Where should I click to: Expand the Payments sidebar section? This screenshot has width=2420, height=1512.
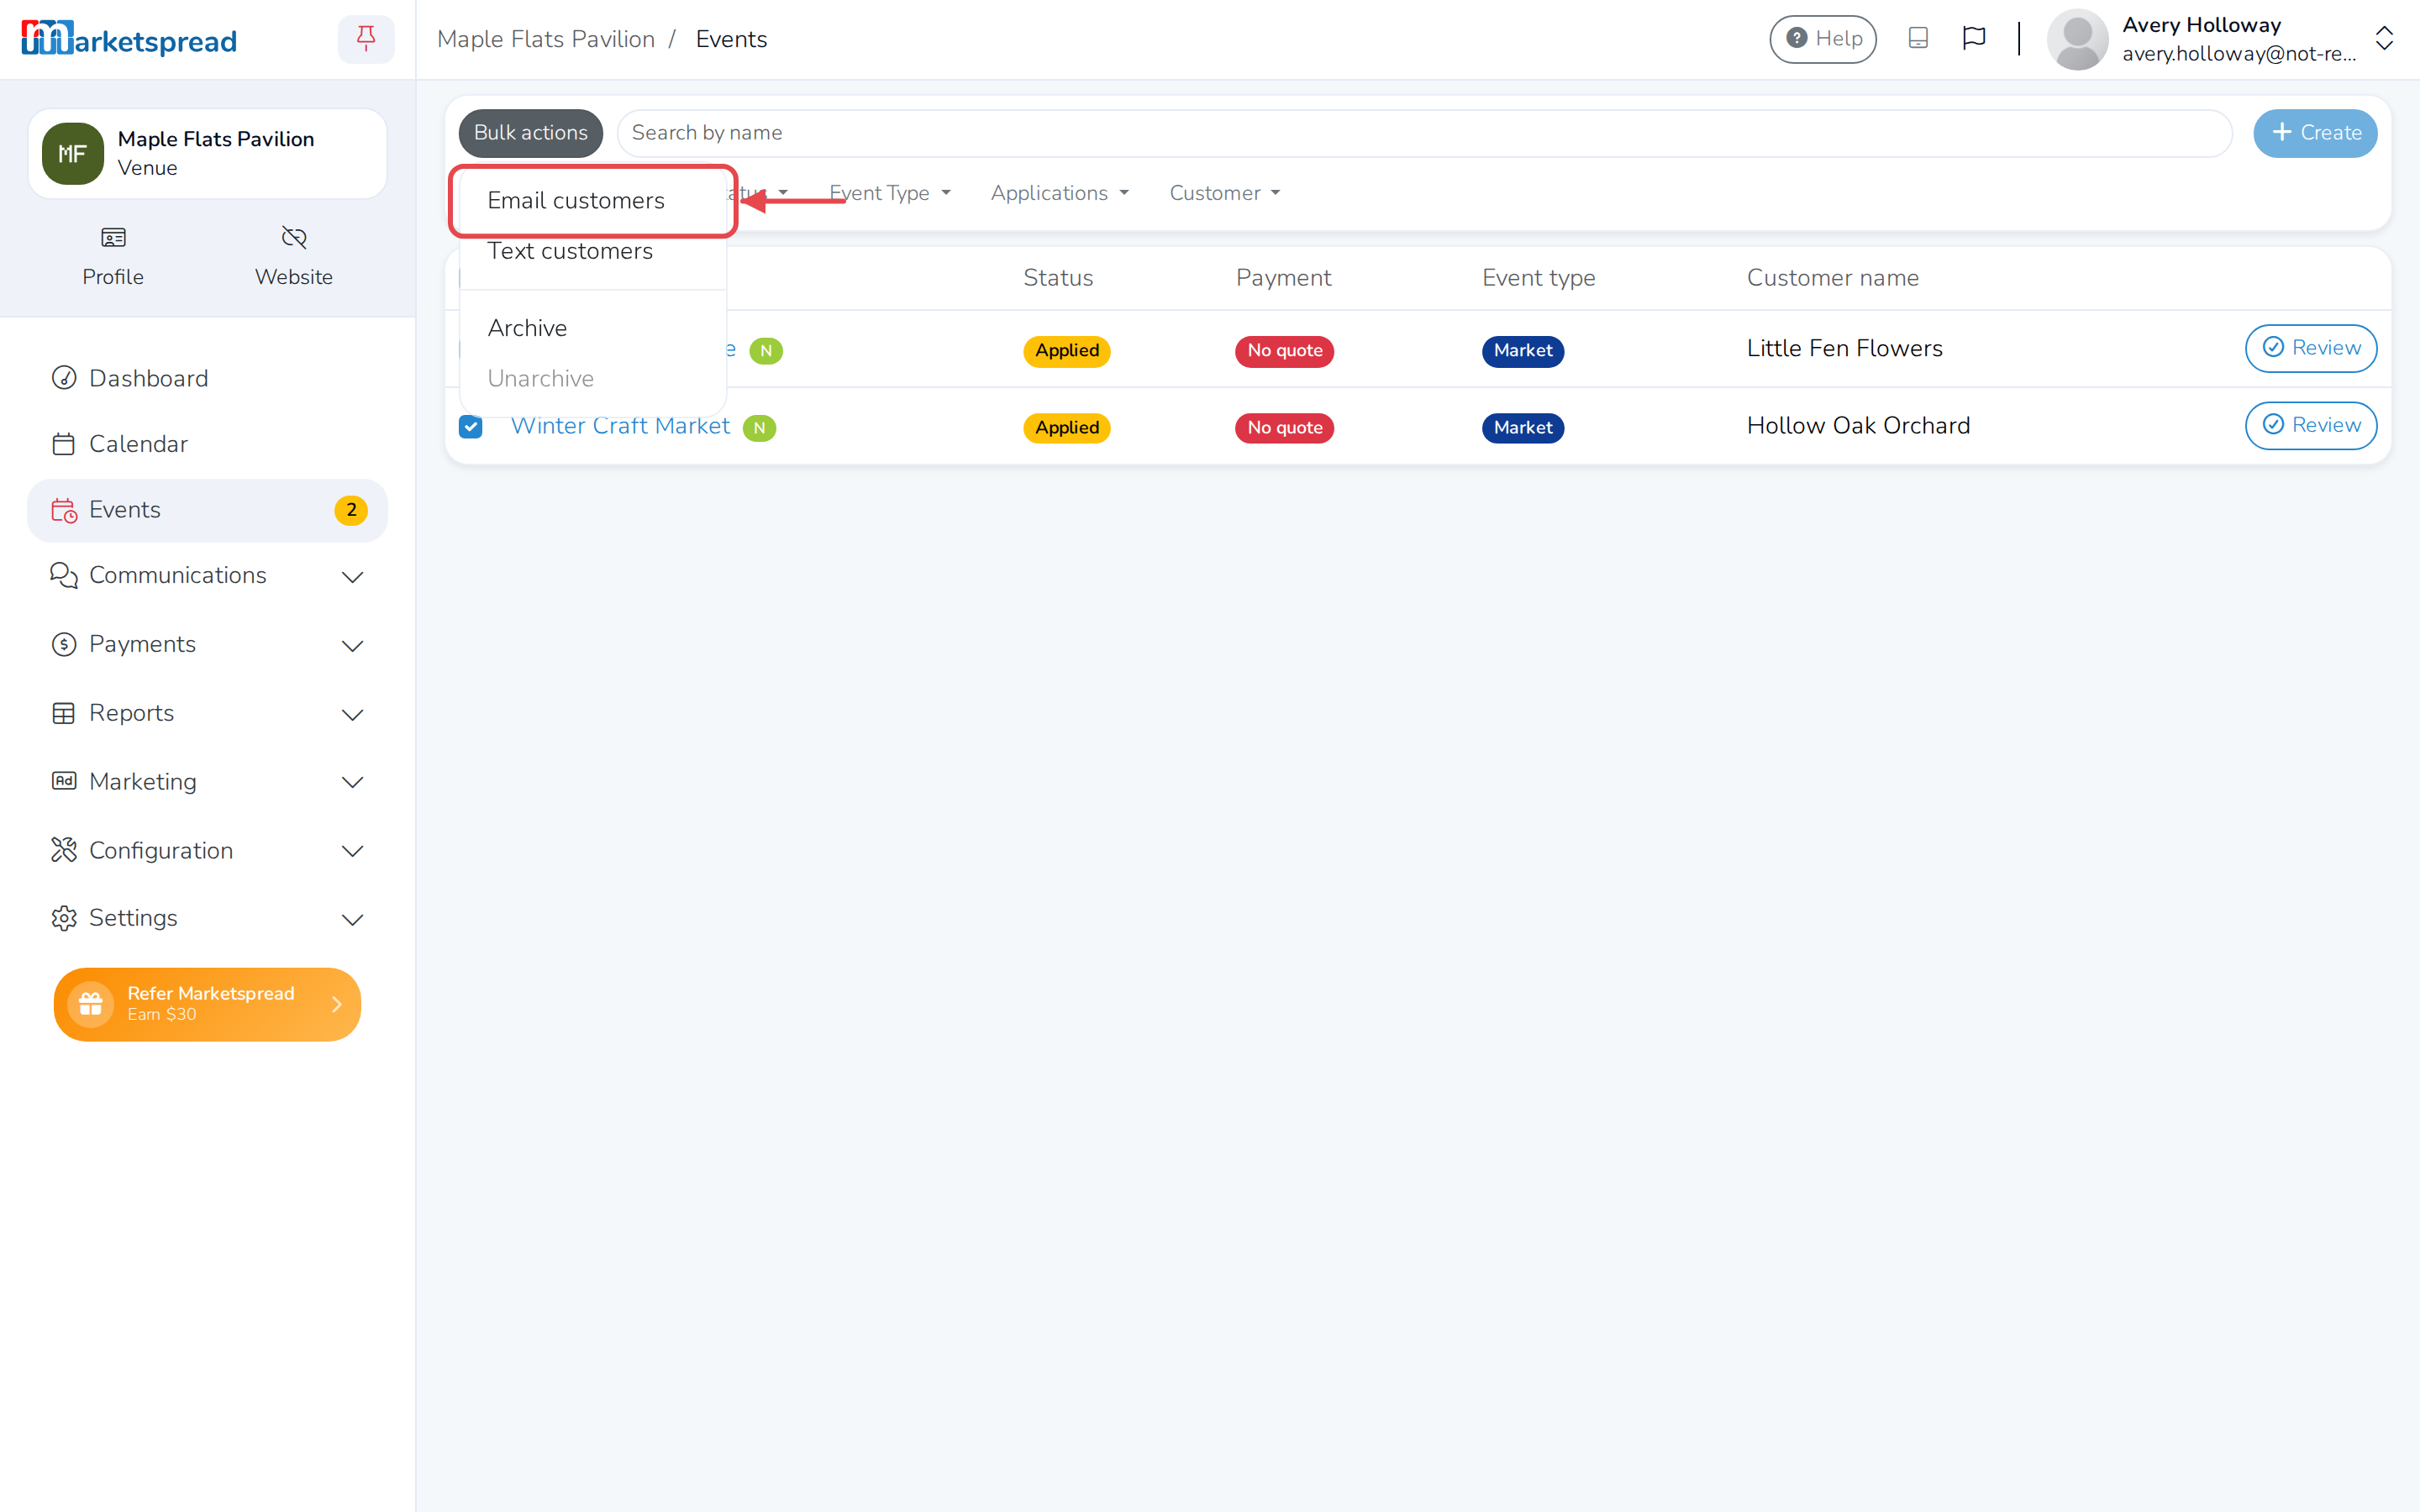207,644
